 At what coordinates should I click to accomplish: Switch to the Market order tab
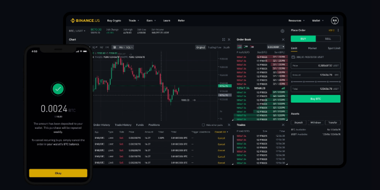[313, 48]
